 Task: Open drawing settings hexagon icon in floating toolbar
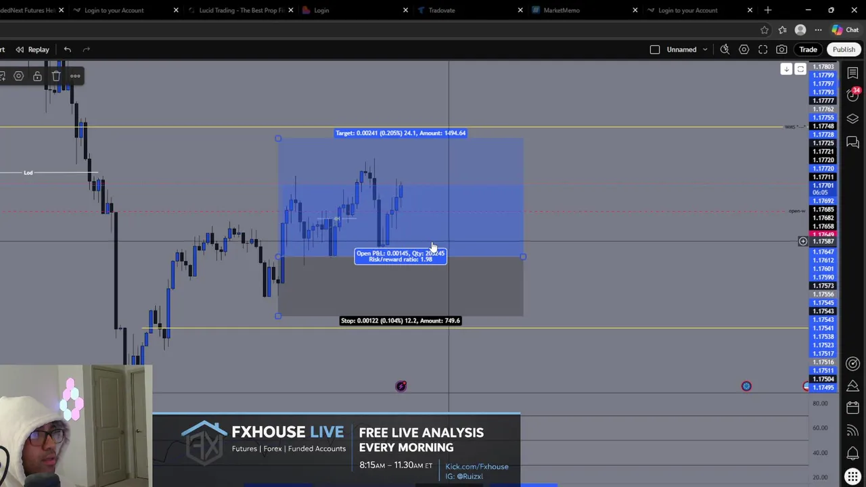[19, 76]
